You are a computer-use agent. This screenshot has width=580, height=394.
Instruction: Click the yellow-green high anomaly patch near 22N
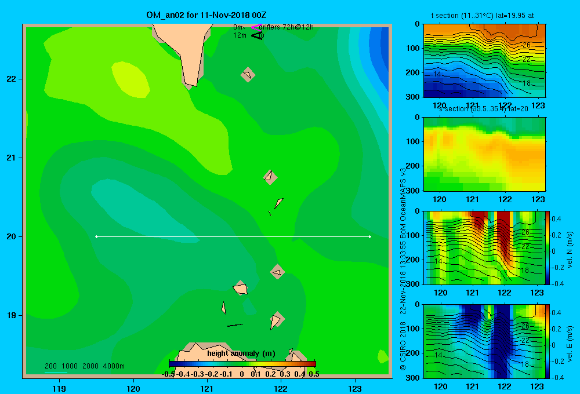click(x=130, y=79)
